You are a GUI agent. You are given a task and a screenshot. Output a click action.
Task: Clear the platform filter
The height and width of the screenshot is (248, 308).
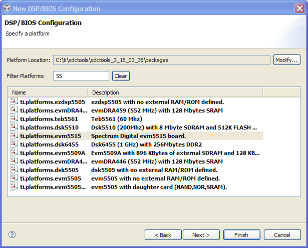click(121, 76)
